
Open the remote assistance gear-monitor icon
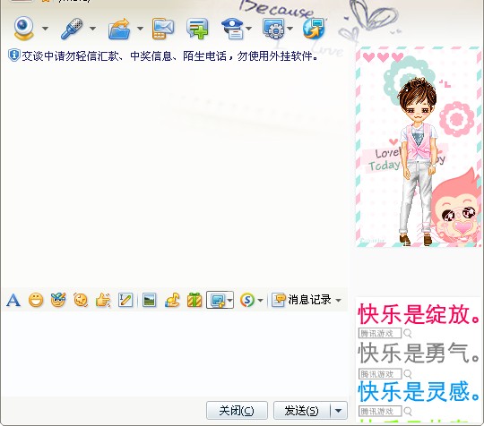coord(273,29)
